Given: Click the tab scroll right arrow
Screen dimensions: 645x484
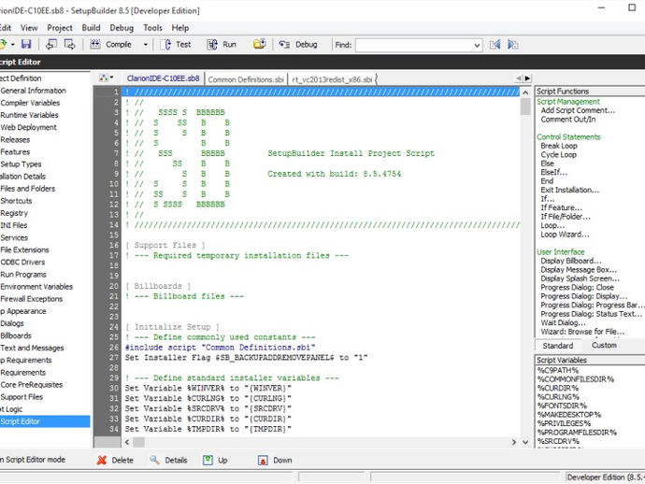Looking at the screenshot, I should pyautogui.click(x=527, y=78).
